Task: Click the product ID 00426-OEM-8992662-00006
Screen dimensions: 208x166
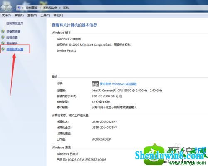Action: [x=87, y=160]
